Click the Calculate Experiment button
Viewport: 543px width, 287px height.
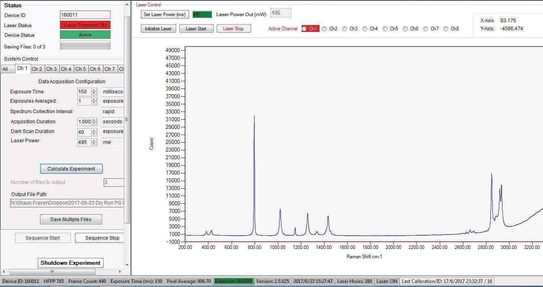(x=71, y=169)
